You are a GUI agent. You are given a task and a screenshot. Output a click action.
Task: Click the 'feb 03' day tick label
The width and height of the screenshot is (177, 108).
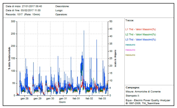(x=103, y=99)
